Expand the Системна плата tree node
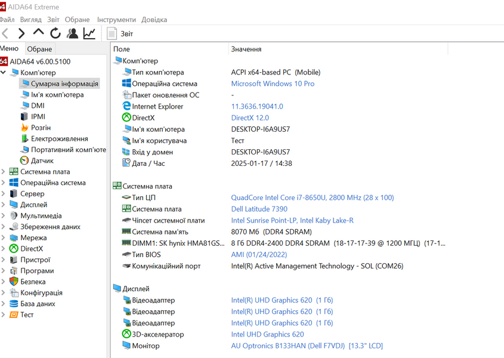This screenshot has height=358, width=504. [3, 171]
